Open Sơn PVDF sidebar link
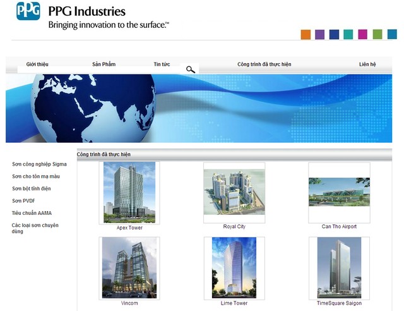 (x=23, y=201)
